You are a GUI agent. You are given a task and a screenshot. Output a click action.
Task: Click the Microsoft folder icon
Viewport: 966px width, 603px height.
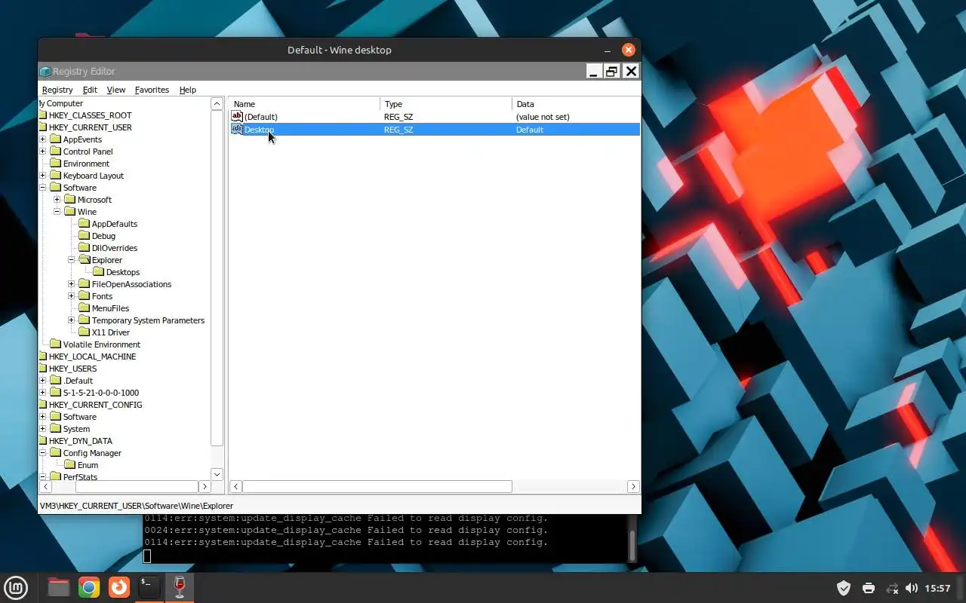coord(69,200)
